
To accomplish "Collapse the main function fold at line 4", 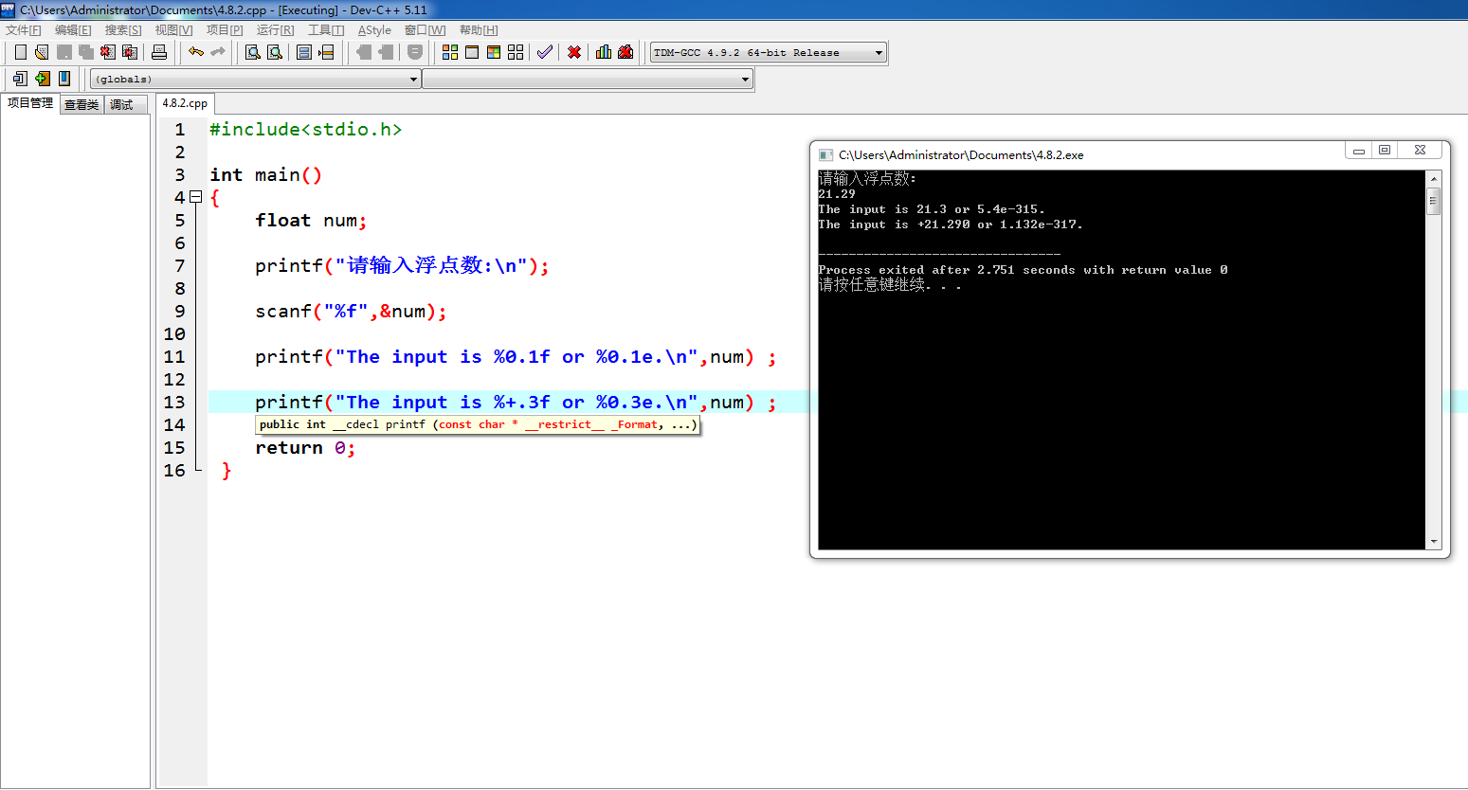I will 196,197.
